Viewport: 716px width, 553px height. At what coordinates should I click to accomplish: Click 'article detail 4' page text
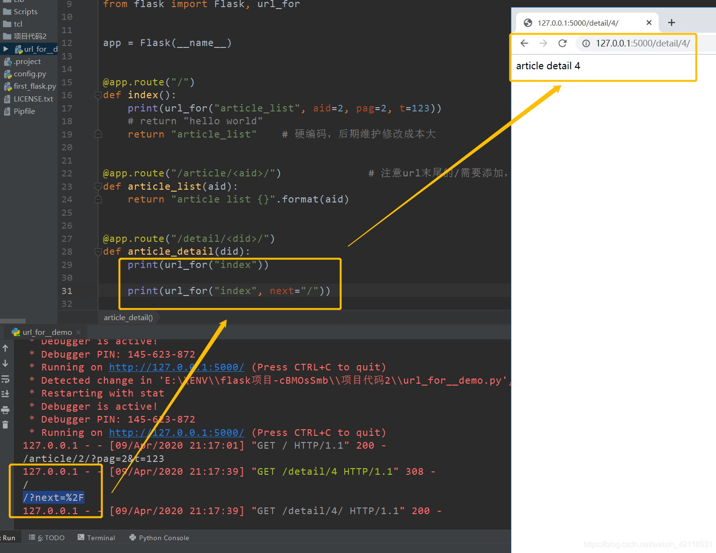coord(548,66)
